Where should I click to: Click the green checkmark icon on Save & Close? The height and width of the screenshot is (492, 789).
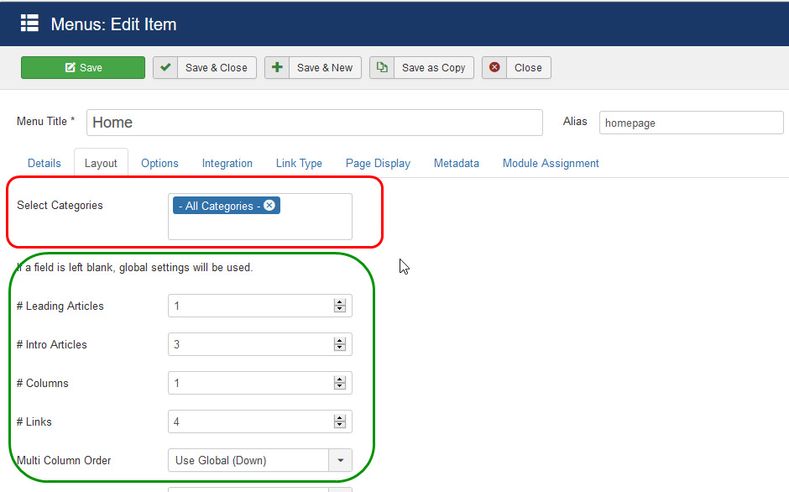click(165, 67)
